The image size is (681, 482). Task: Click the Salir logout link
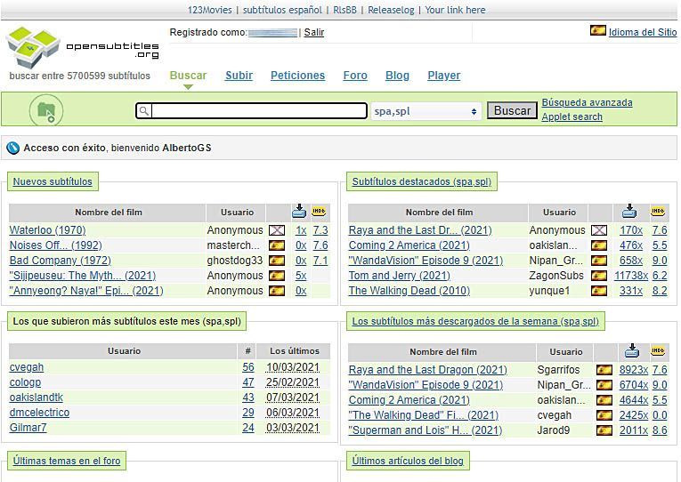(313, 32)
